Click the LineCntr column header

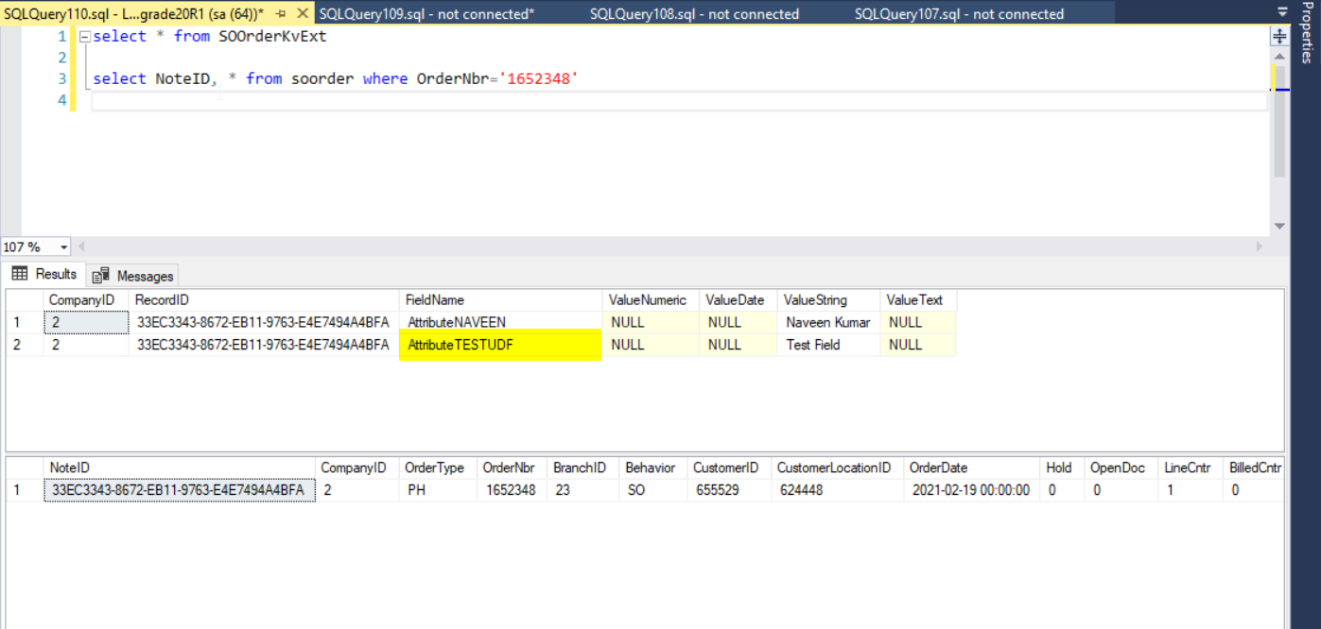tap(1191, 467)
